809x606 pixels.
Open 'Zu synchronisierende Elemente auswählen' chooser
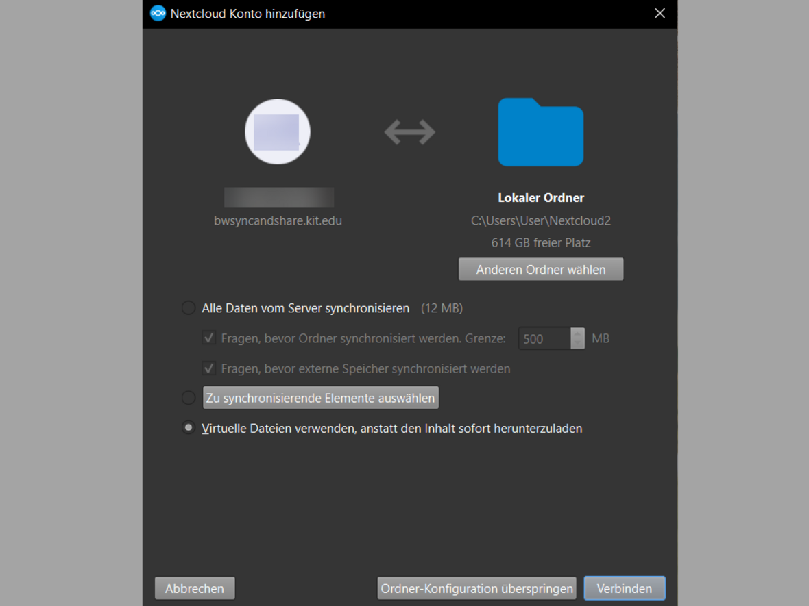click(320, 398)
